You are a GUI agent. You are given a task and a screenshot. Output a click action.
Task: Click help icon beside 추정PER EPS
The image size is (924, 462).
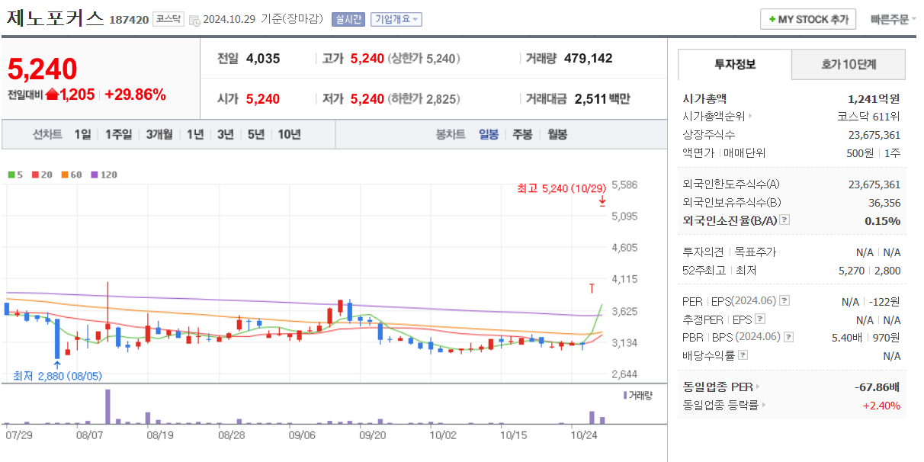[760, 319]
